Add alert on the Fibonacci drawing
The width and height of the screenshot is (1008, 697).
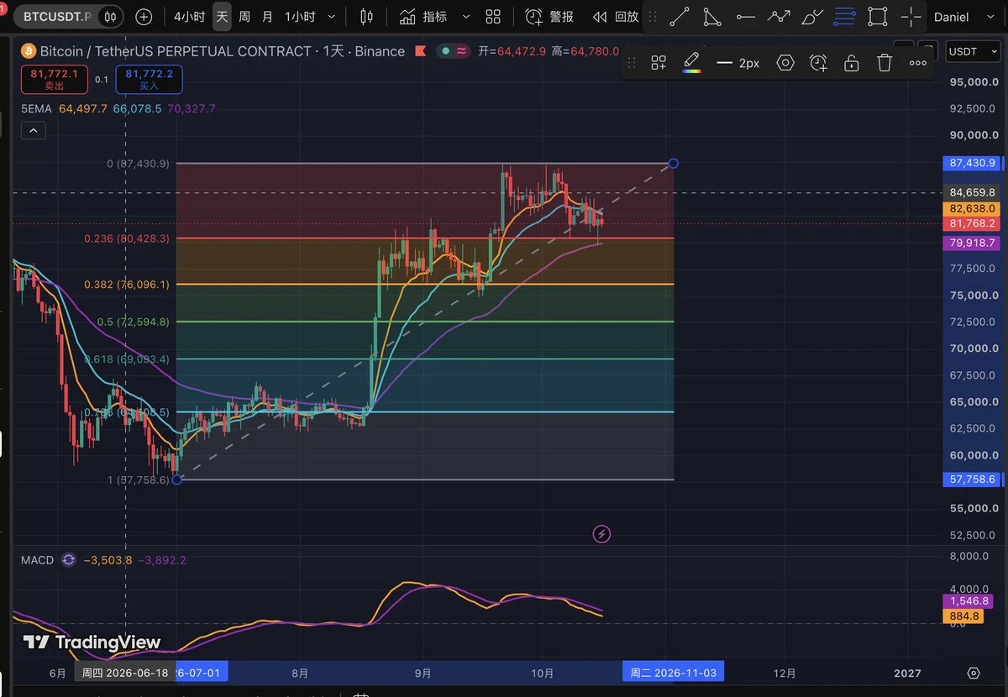coord(818,63)
